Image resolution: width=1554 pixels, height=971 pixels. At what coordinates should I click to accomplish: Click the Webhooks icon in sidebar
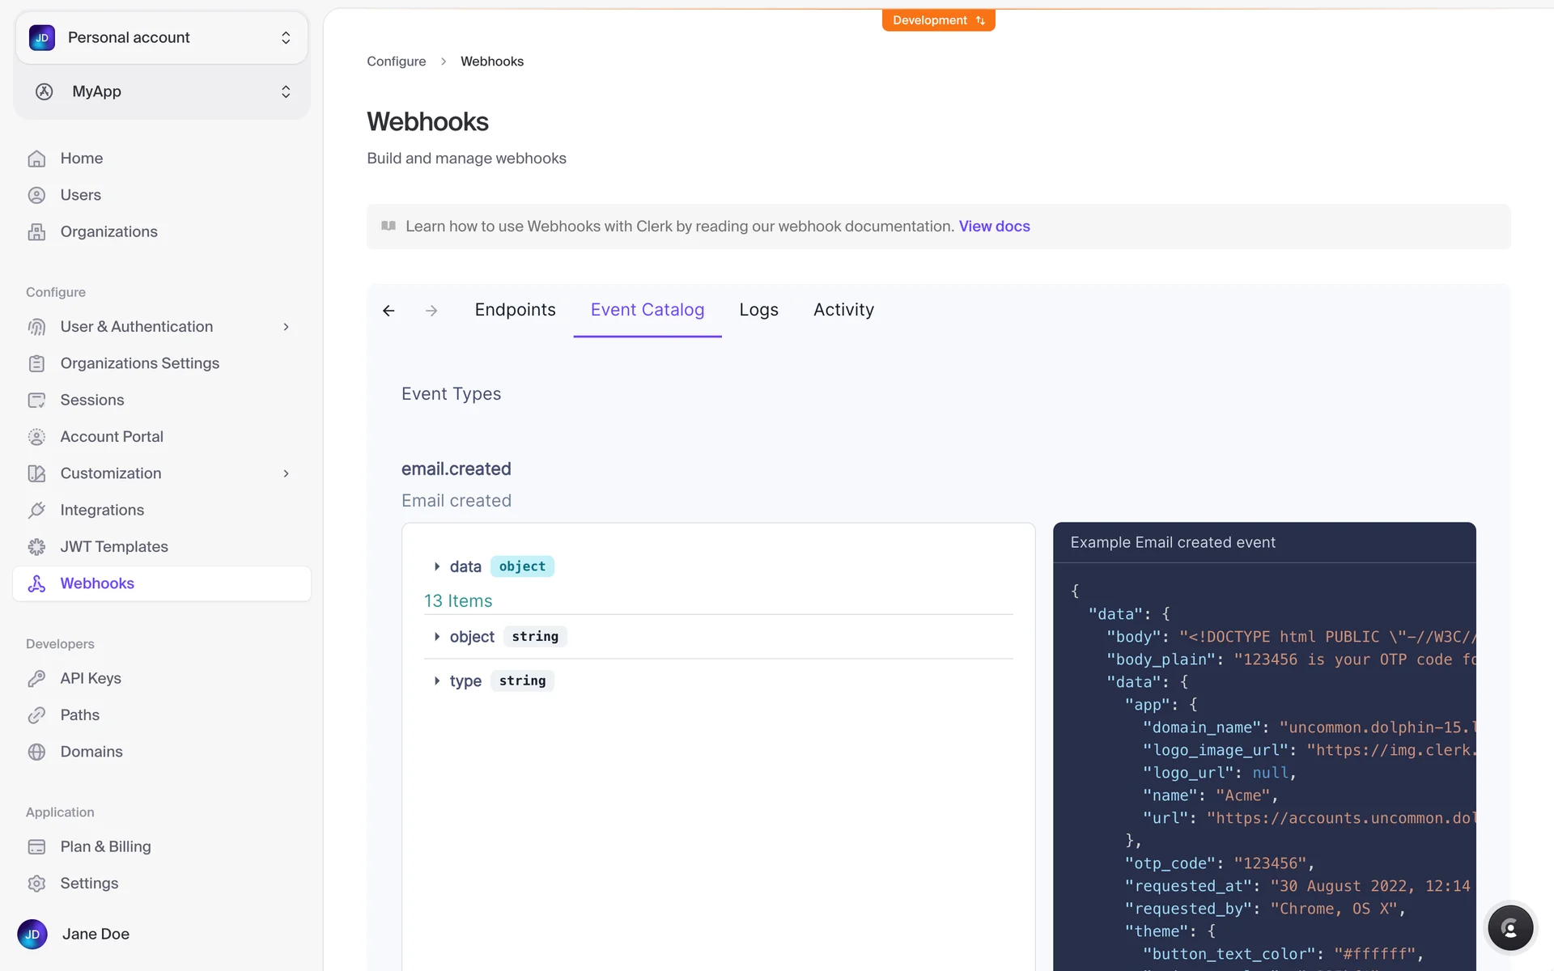(36, 583)
